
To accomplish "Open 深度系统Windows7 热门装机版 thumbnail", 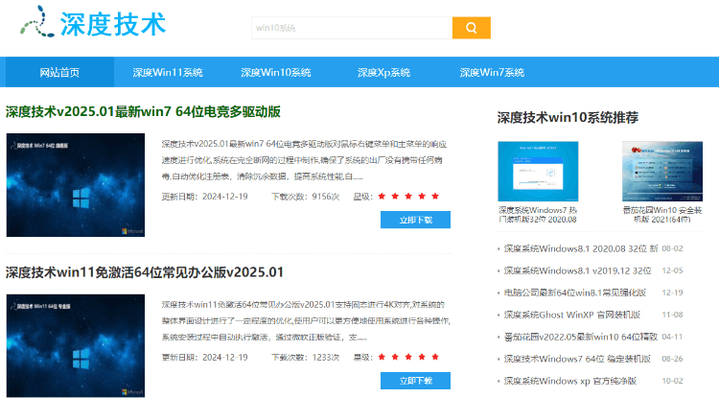I will (x=538, y=172).
